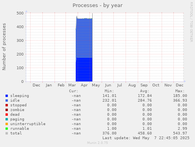Click the "total" legend label

(x=16, y=133)
